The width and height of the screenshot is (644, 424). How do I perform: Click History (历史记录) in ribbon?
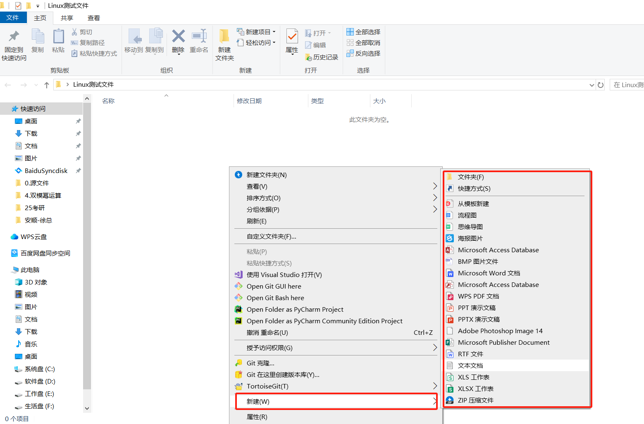[321, 57]
